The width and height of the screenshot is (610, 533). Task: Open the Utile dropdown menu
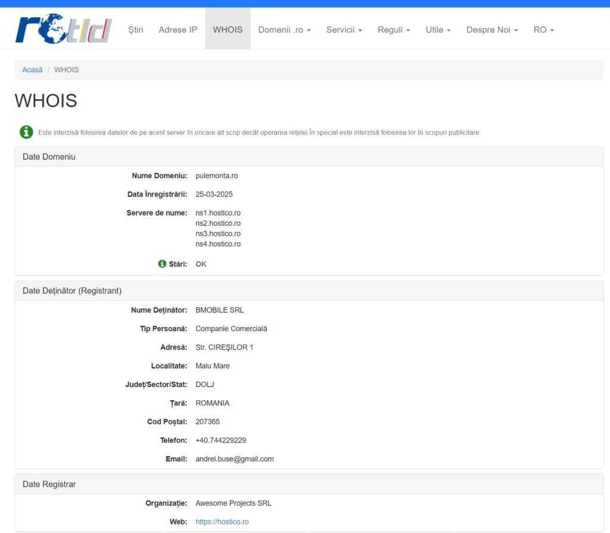click(438, 29)
